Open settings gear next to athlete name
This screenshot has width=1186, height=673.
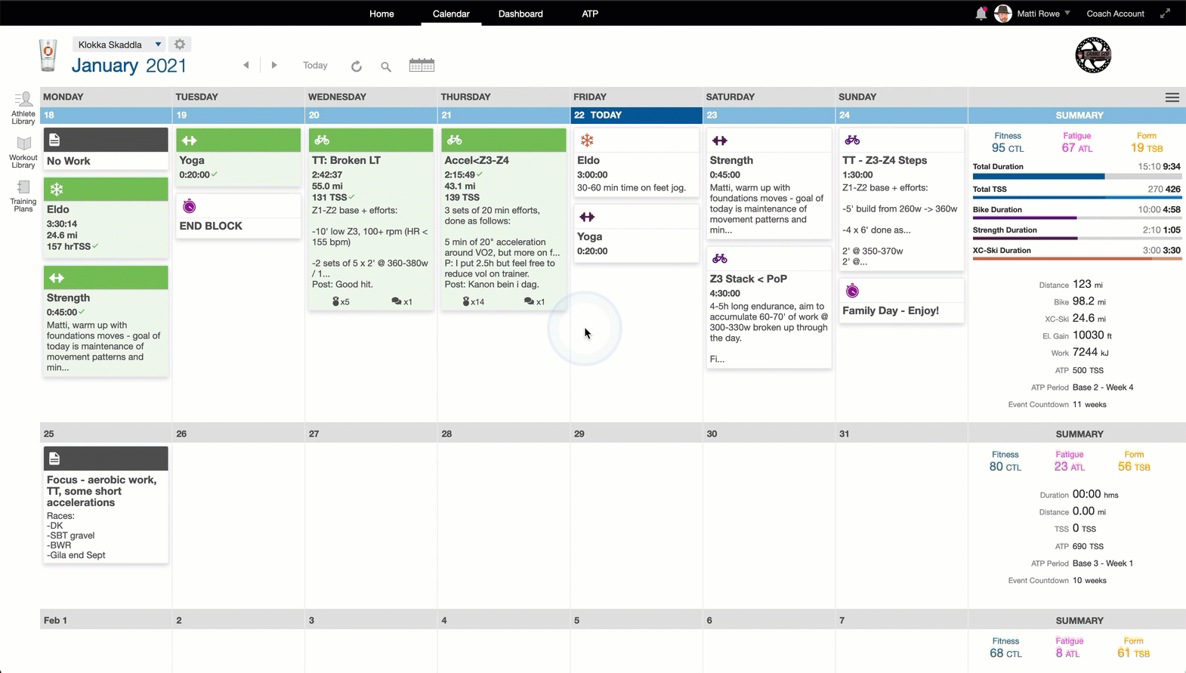180,45
